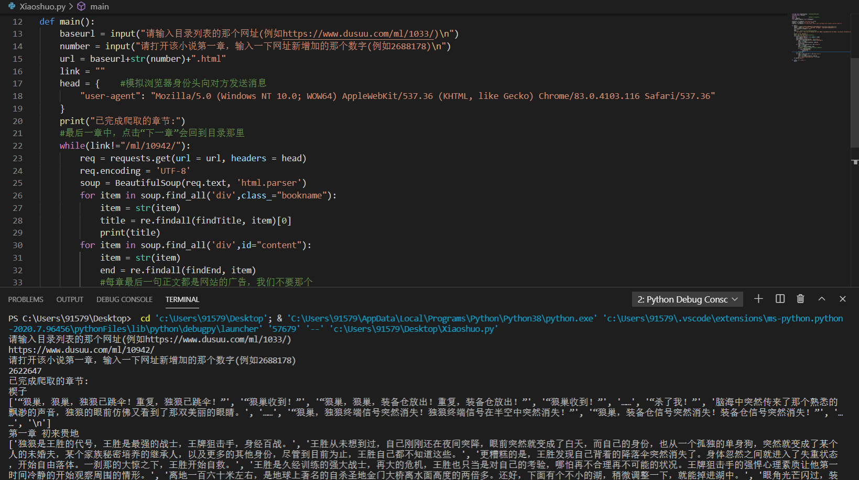The image size is (859, 480).
Task: Click comment '#模拟浏览器身份头向对方发送消息'
Action: pos(193,83)
